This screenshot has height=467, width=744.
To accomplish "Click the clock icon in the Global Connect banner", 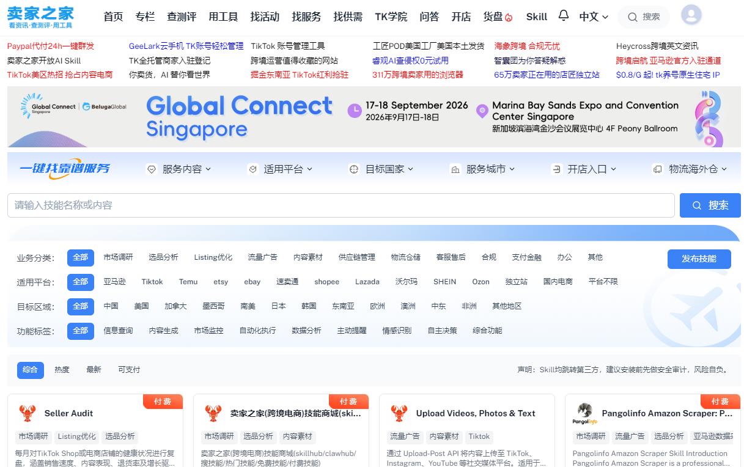I will point(355,111).
